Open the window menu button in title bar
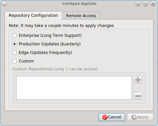The image size is (158, 126). coord(4,4)
